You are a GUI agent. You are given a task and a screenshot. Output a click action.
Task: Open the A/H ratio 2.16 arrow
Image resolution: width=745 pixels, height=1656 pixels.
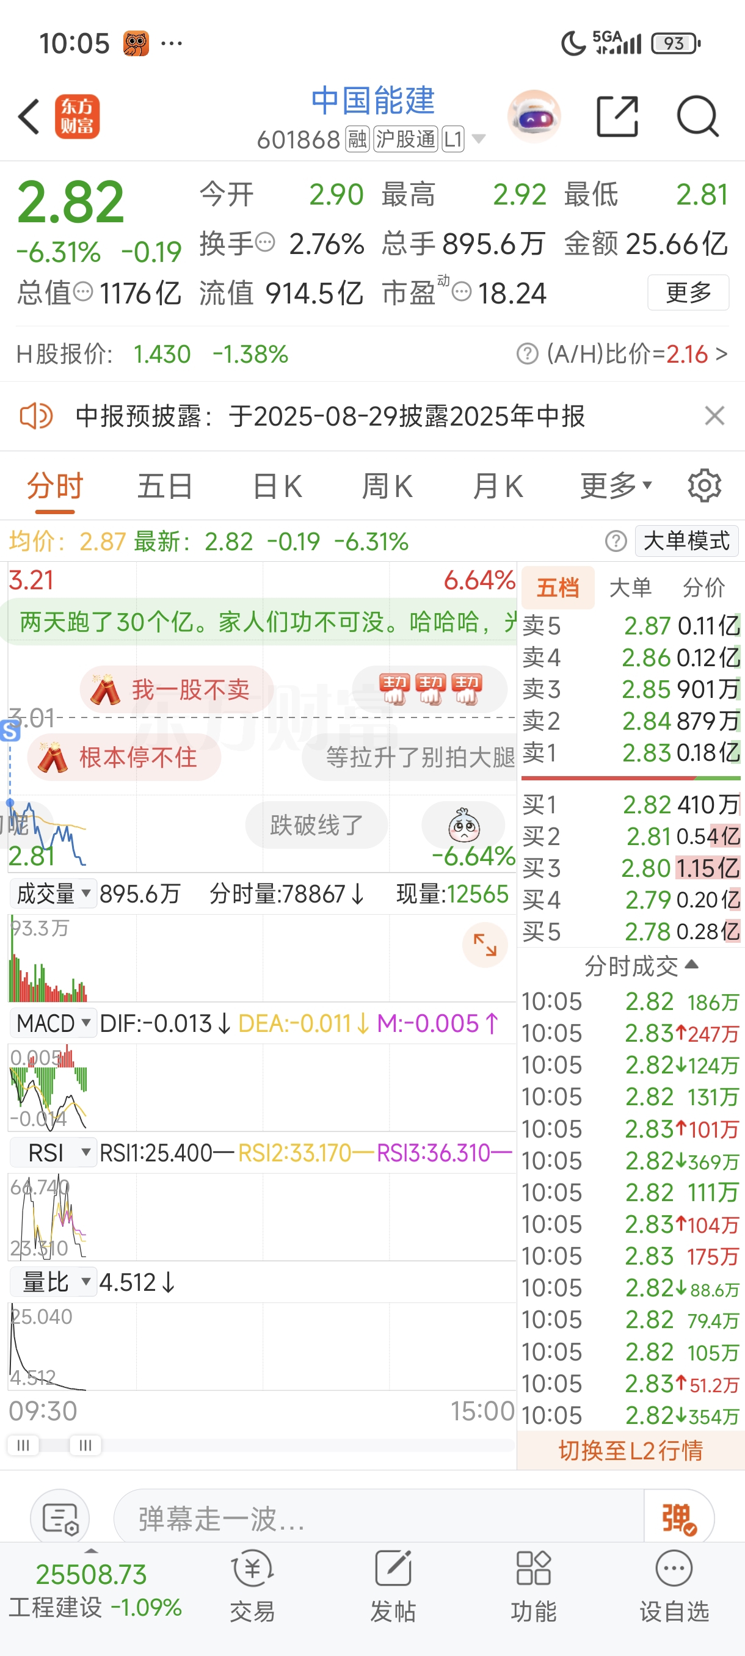pyautogui.click(x=721, y=354)
